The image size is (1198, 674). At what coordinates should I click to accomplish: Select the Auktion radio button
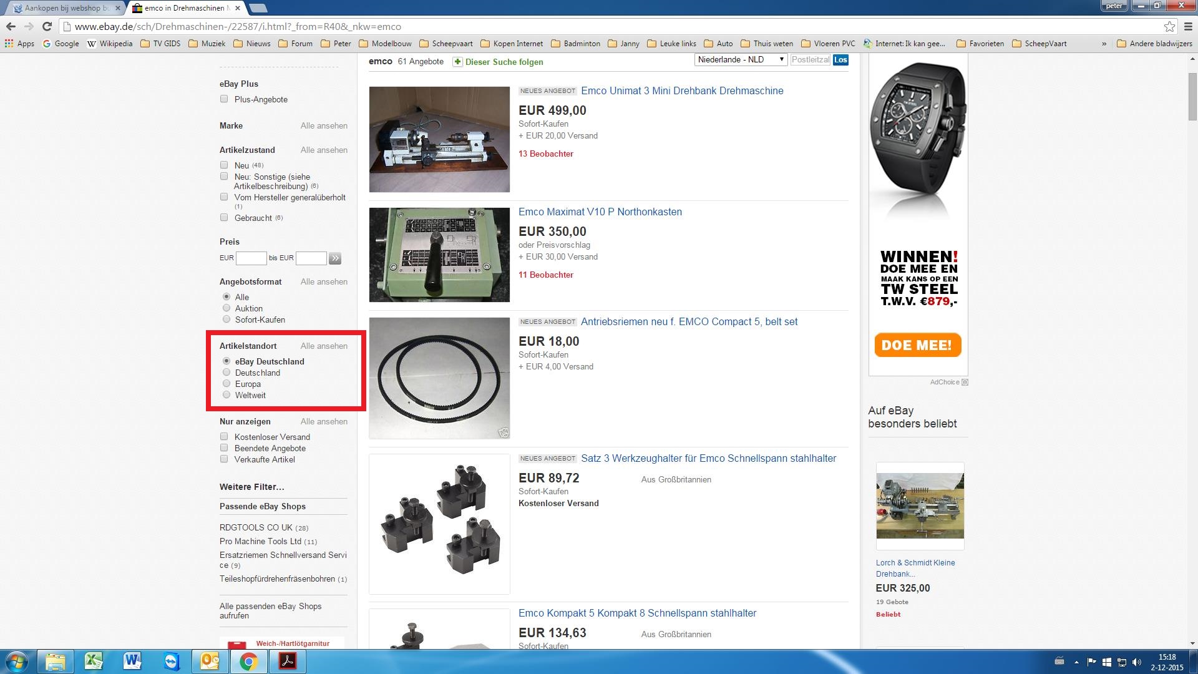(226, 308)
